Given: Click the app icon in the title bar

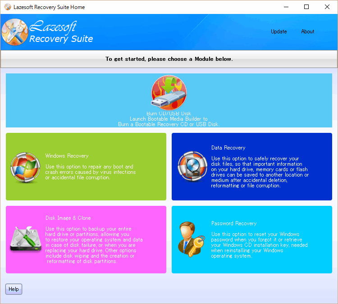Looking at the screenshot, I should pos(8,7).
